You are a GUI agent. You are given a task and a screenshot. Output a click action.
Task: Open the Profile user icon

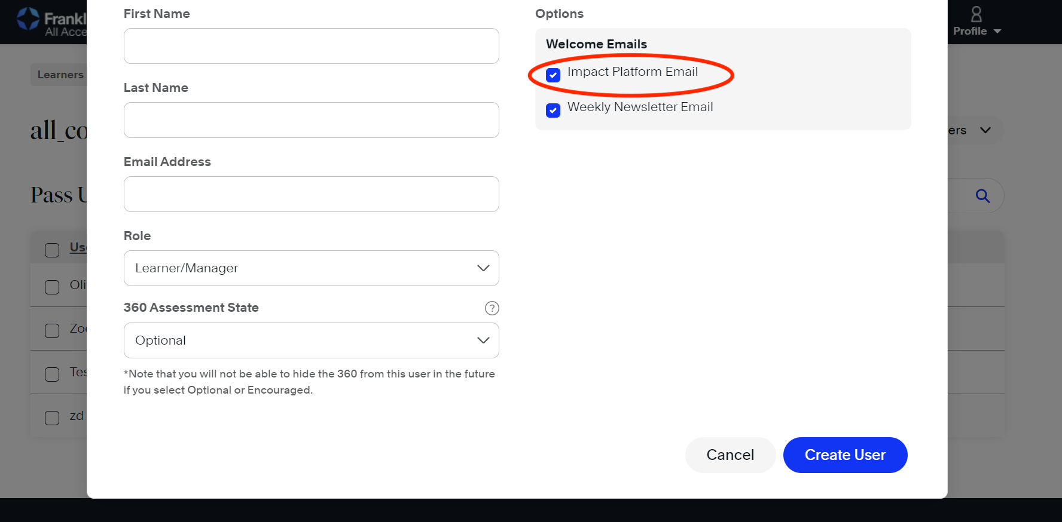pos(976,14)
